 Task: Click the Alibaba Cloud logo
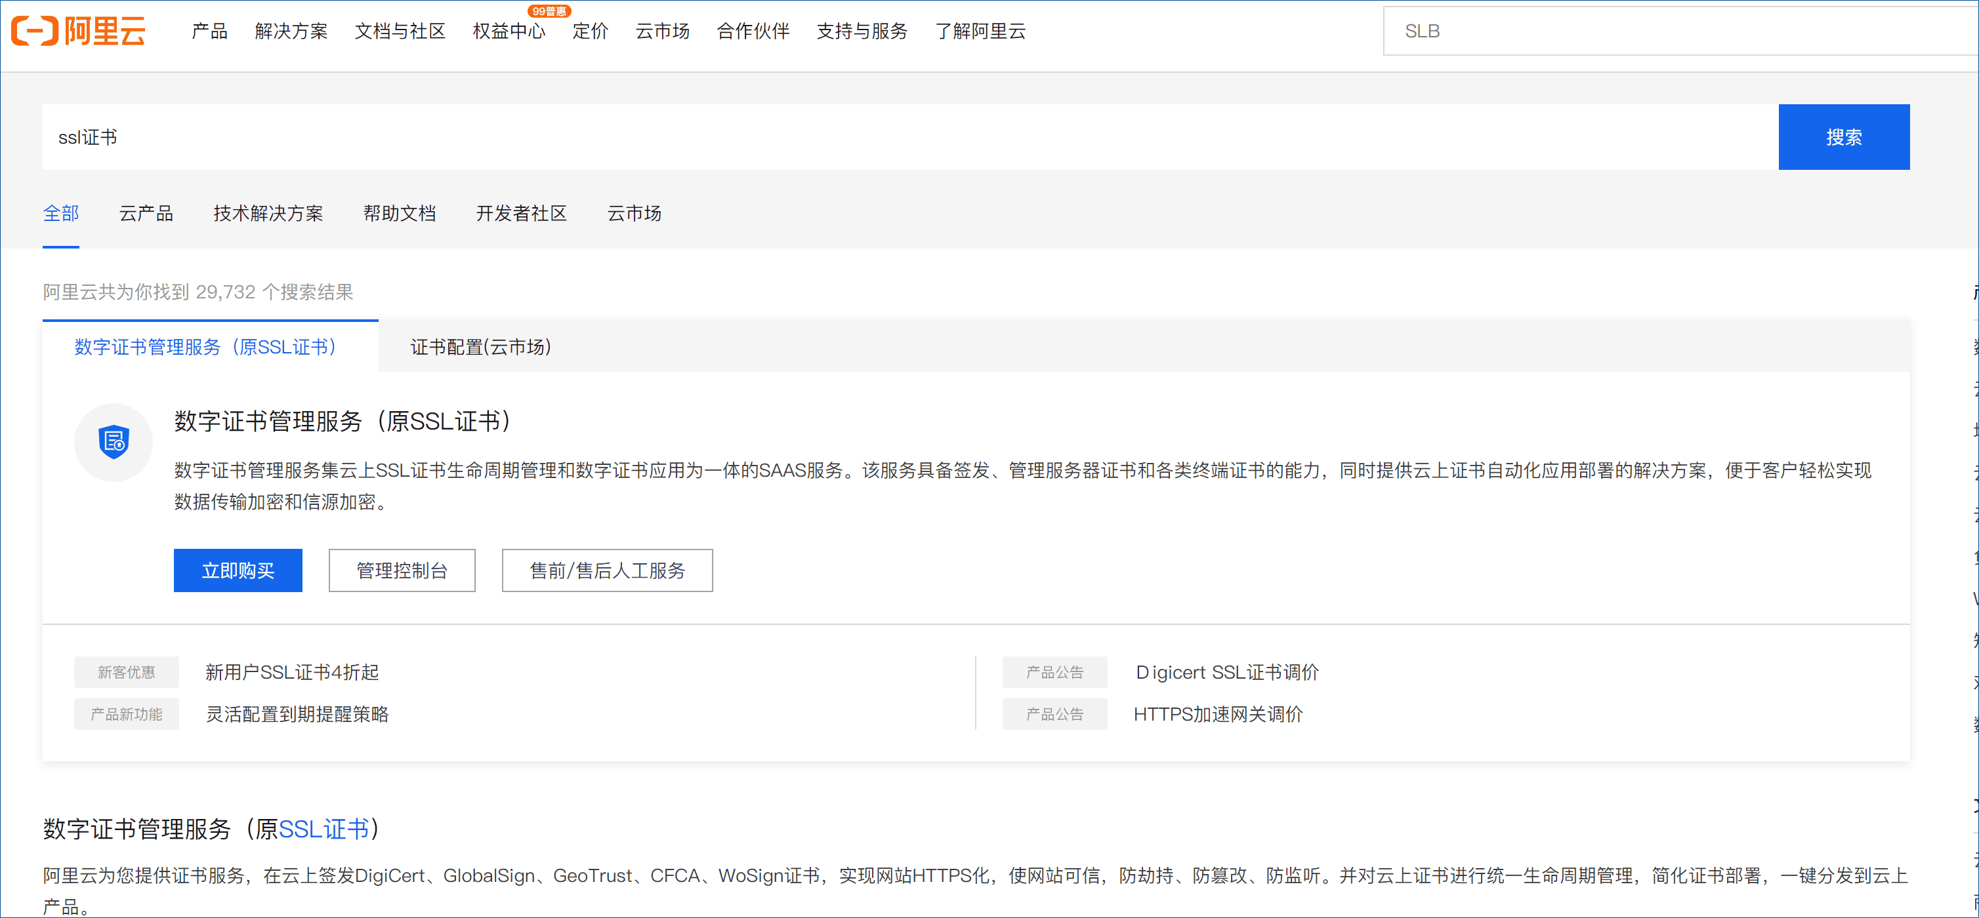(x=78, y=31)
